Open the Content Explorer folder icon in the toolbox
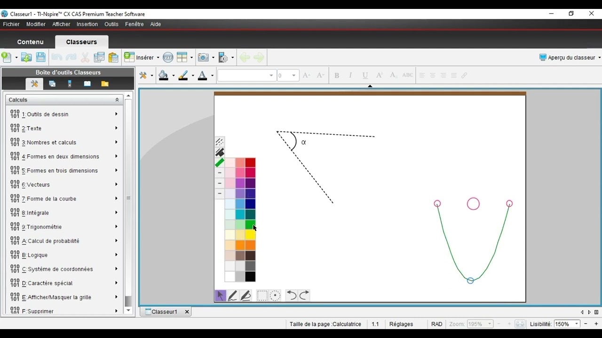The image size is (602, 338). tap(105, 84)
